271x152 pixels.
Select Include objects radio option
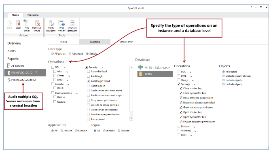coord(223,80)
